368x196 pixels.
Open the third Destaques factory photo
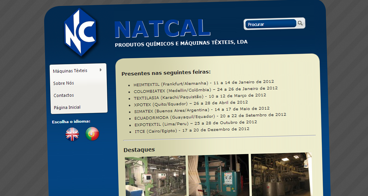pos(281,174)
